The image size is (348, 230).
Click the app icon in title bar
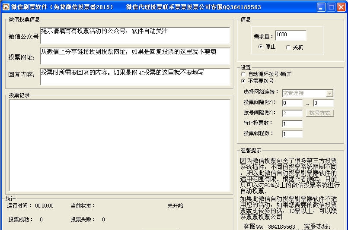tap(6, 7)
